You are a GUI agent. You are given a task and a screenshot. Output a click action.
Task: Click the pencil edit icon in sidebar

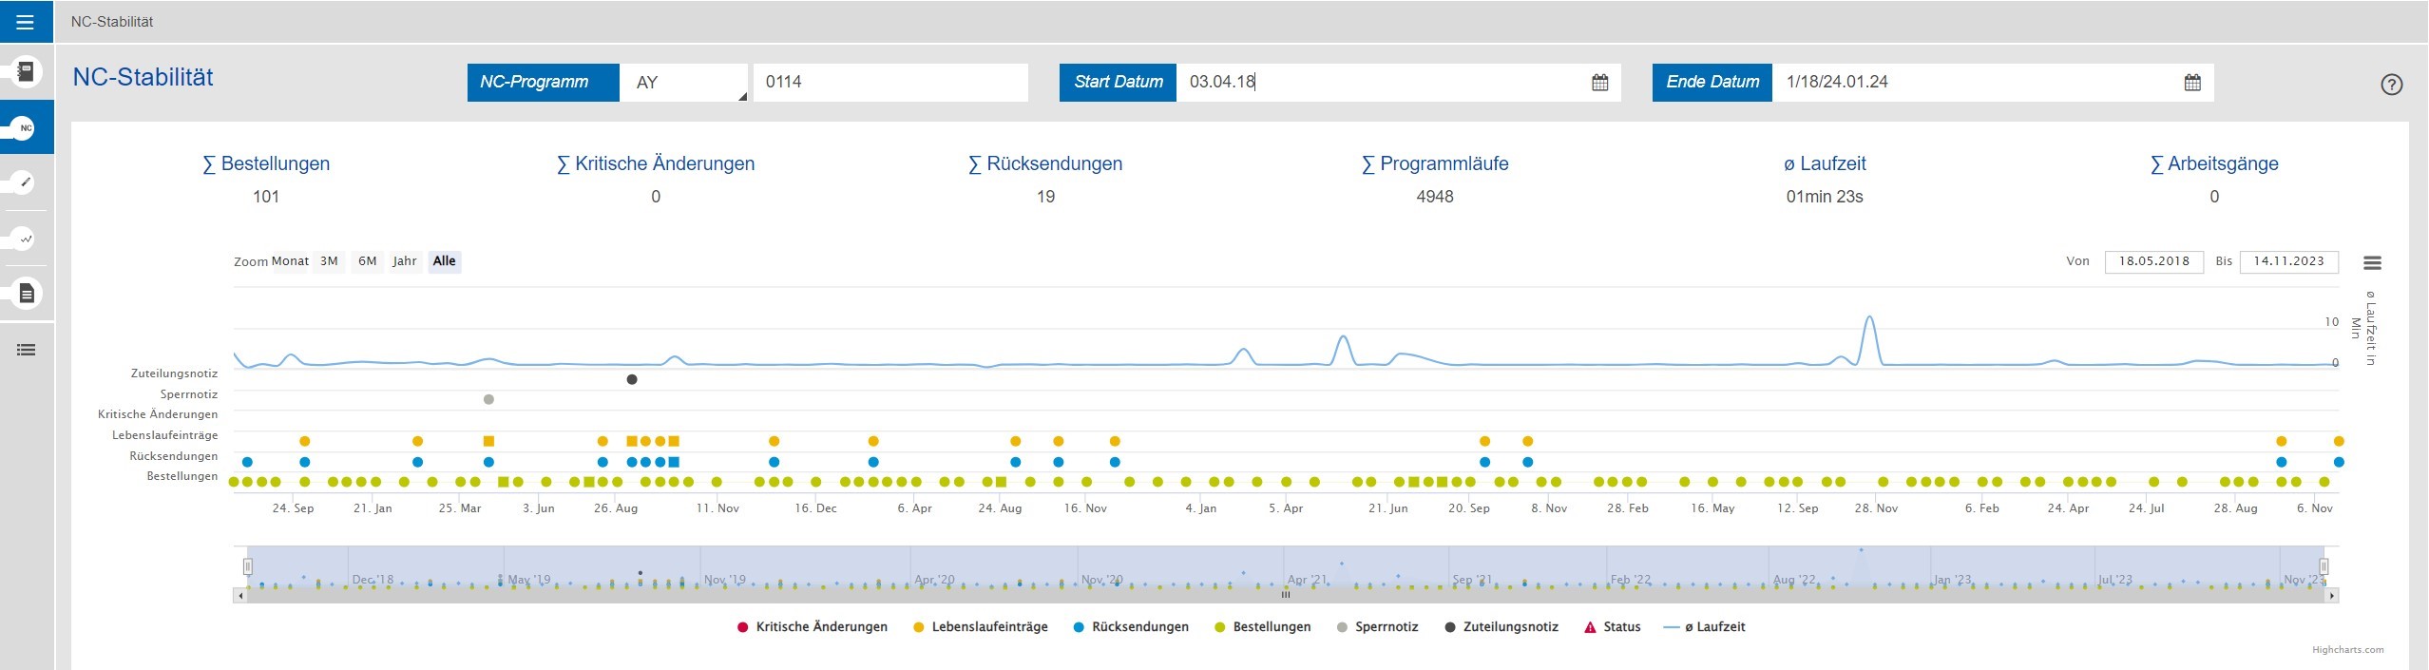[26, 182]
